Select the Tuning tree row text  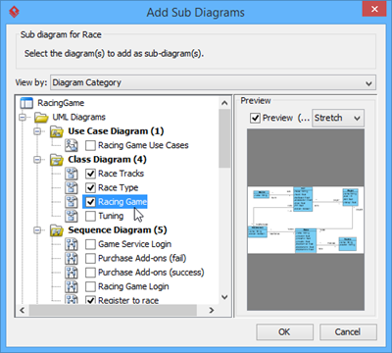111,216
